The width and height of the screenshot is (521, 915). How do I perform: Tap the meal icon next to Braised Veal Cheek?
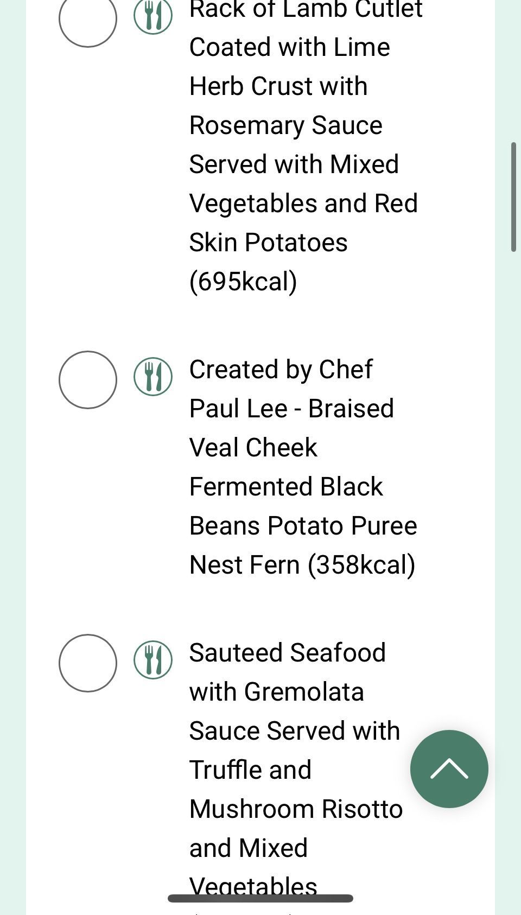(x=153, y=377)
